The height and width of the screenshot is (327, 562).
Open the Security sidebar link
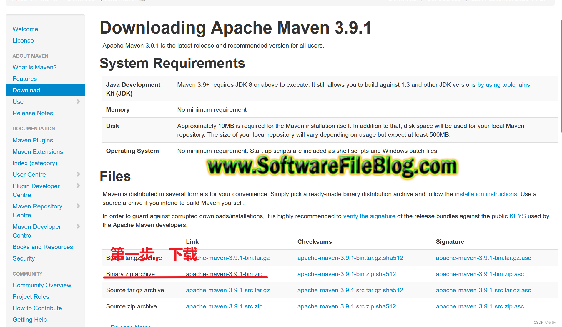(24, 258)
